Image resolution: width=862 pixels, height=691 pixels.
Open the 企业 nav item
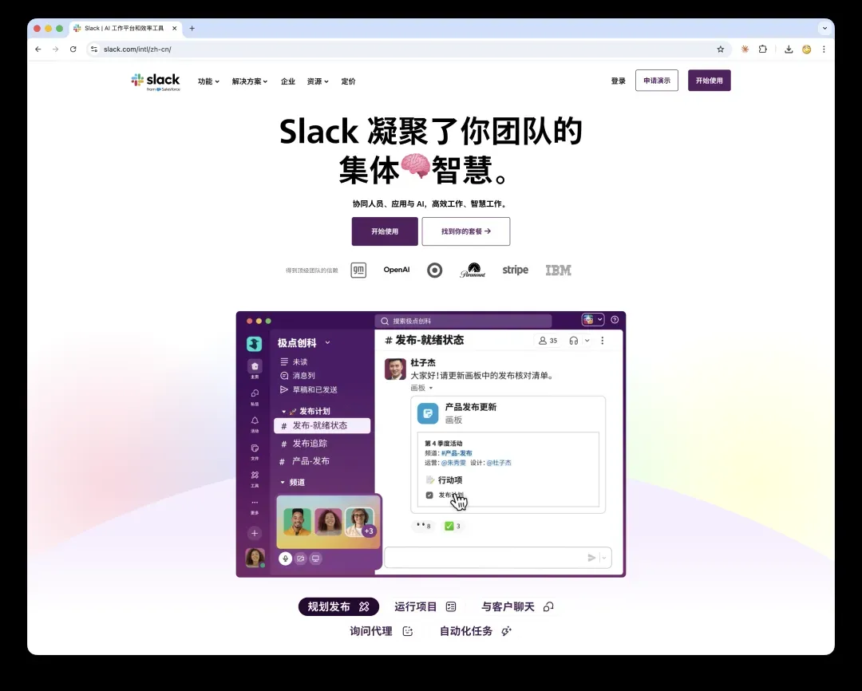coord(288,81)
